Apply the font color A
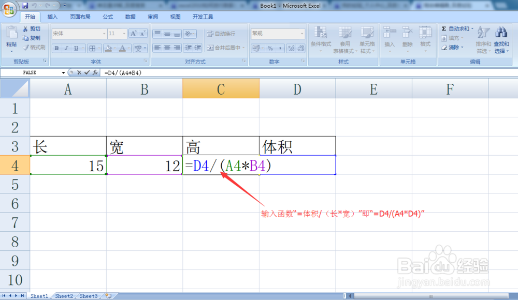518x300 pixels. click(122, 48)
